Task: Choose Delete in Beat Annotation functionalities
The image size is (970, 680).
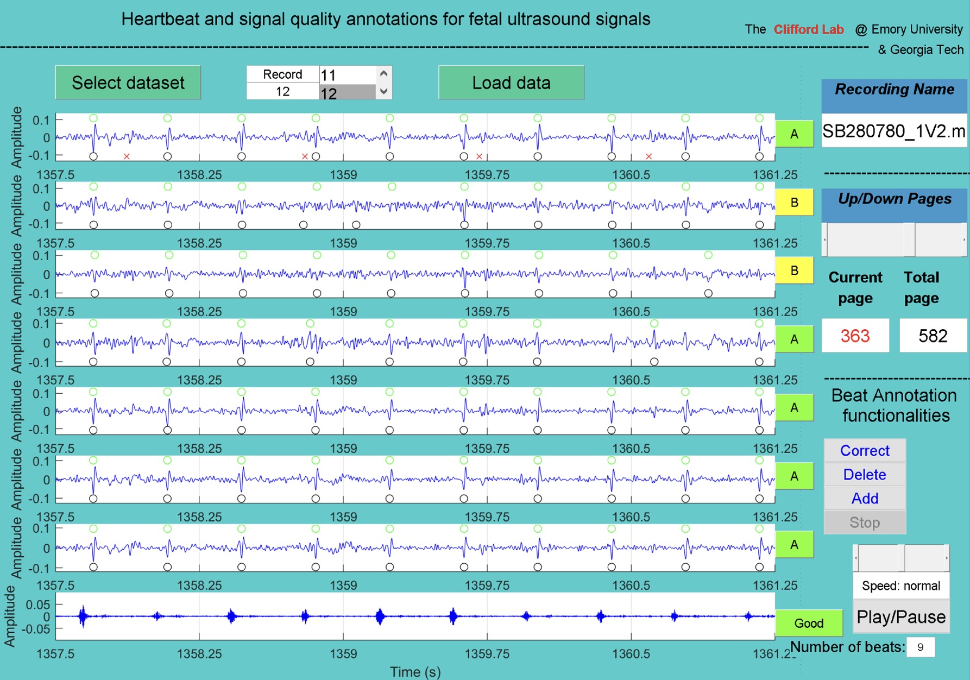Action: (x=864, y=475)
